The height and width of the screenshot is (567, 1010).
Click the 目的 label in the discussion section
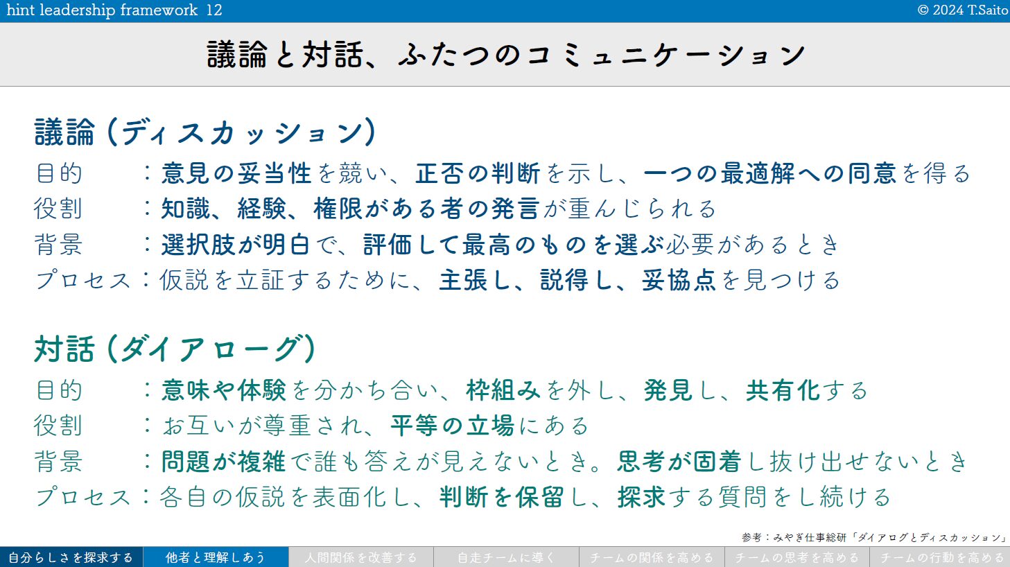coord(59,173)
